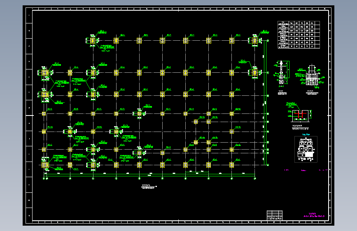
Task: Click the revision table near title block
Action: tap(275, 215)
